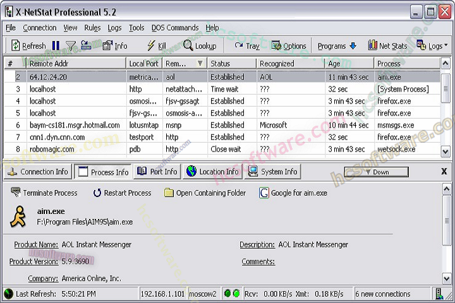
Task: Select the cnn1.dyn.cnn.com row
Action: (x=222, y=137)
